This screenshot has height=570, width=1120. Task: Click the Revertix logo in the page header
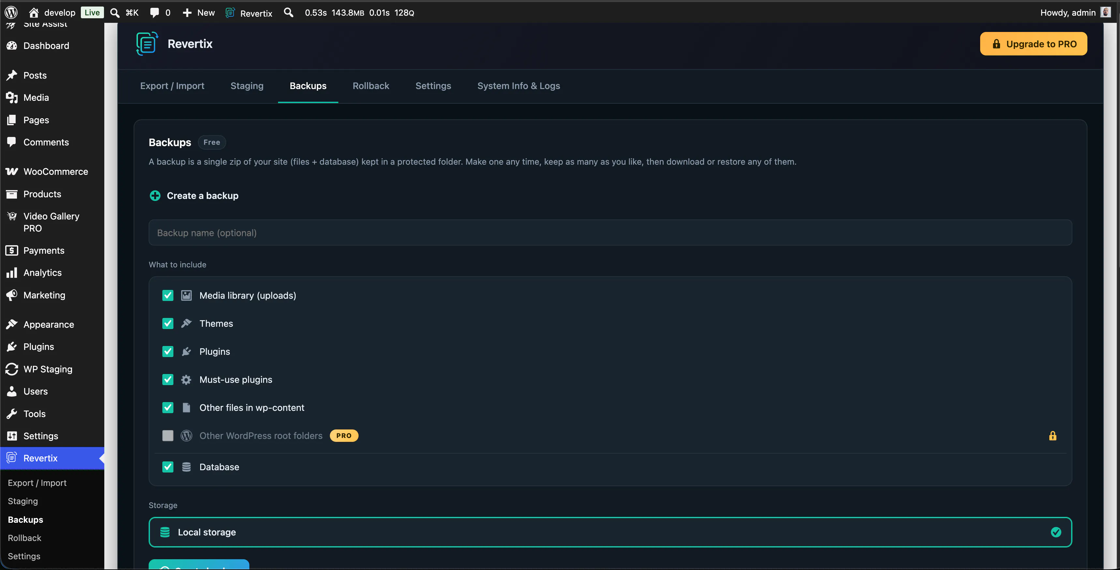(147, 43)
